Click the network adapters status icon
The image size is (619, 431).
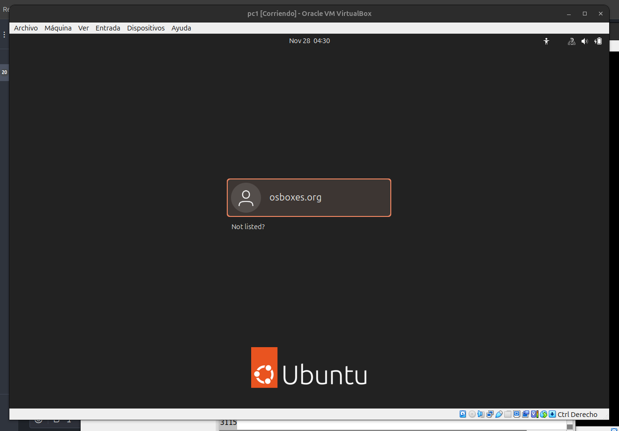[x=490, y=414]
